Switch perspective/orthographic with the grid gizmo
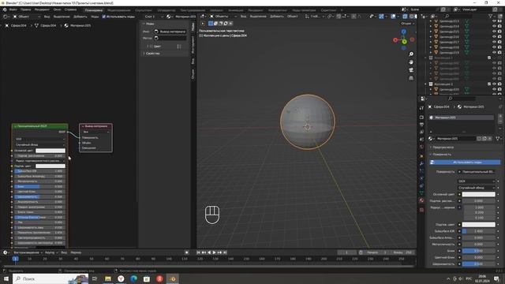 [411, 78]
